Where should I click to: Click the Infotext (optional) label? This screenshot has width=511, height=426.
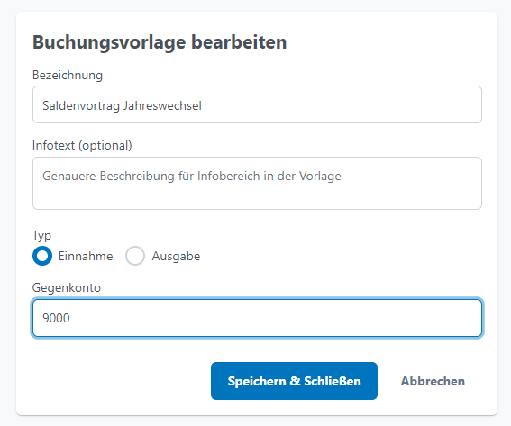pos(82,145)
